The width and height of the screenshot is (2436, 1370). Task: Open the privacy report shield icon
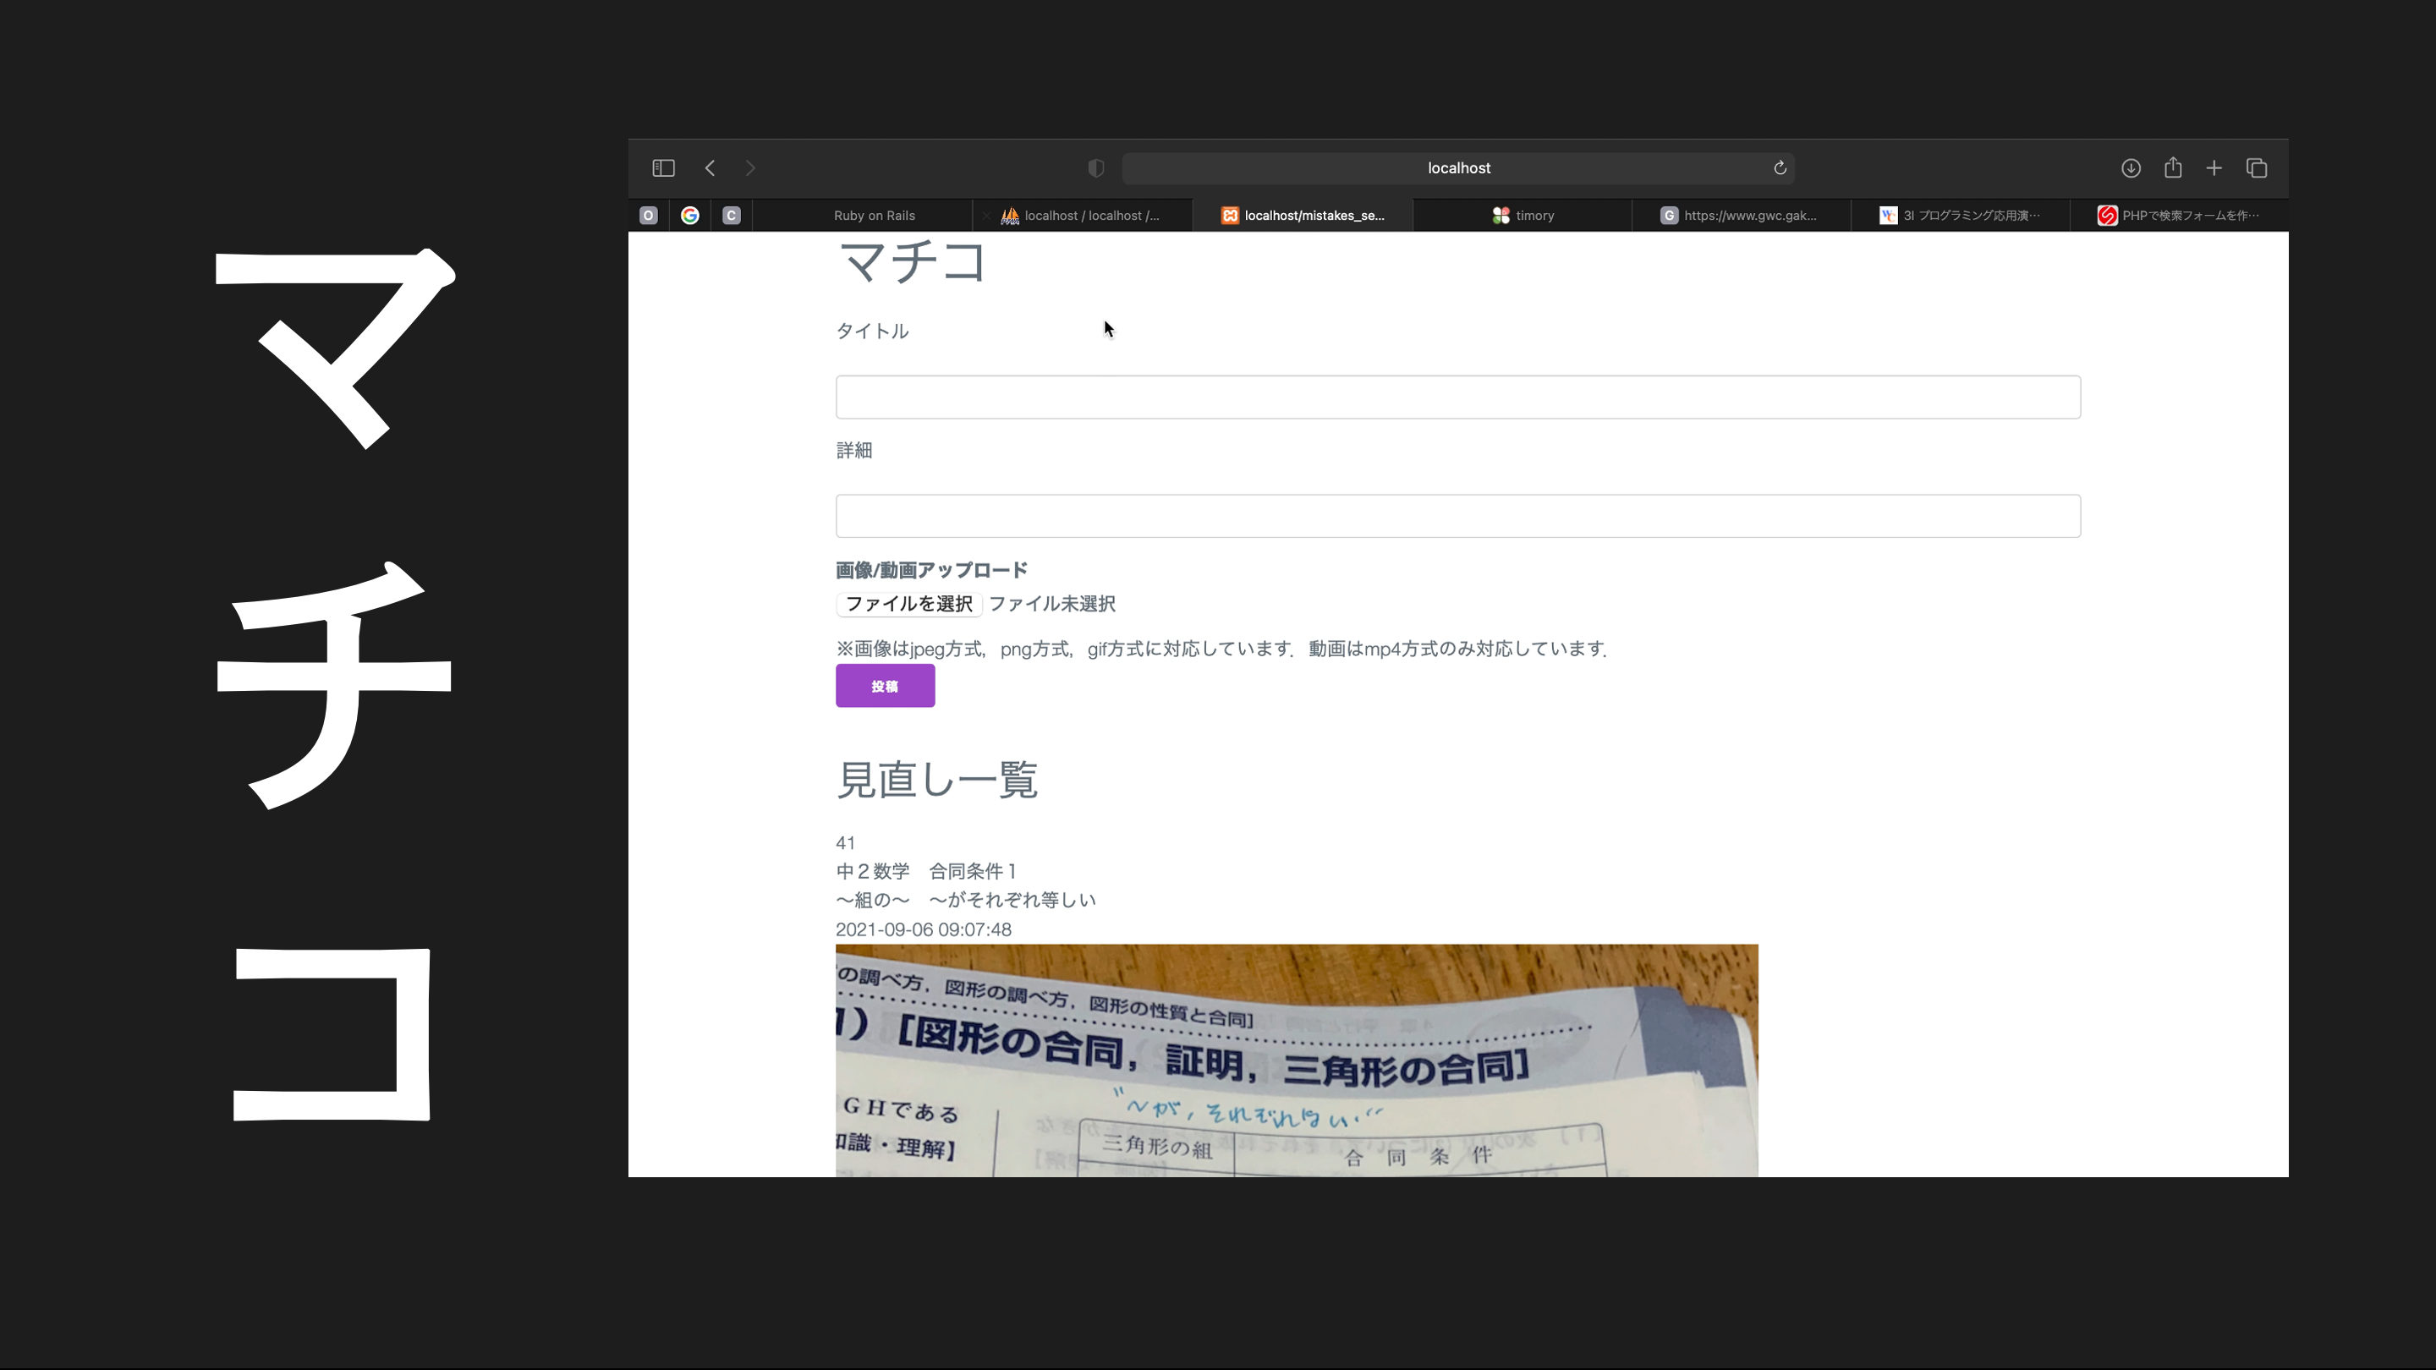pyautogui.click(x=1096, y=168)
